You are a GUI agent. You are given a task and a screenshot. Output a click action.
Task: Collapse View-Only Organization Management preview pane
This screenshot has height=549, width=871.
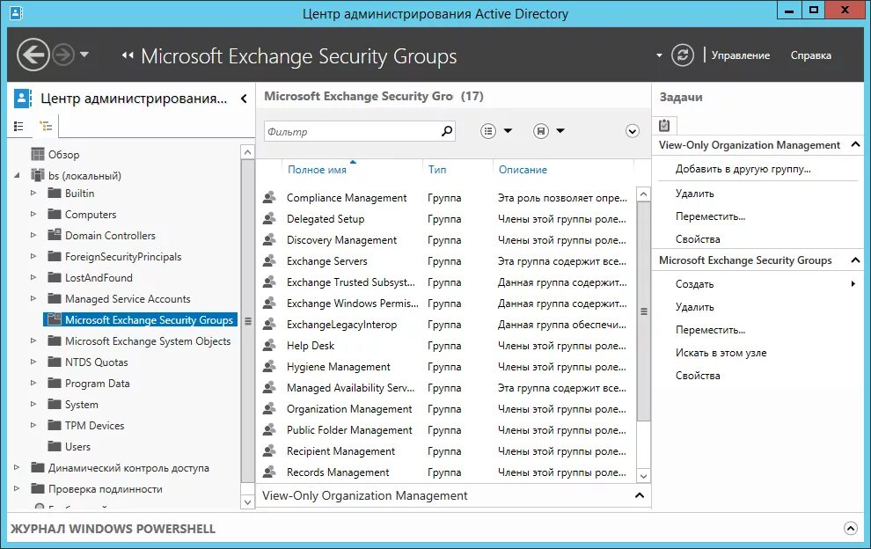[x=640, y=495]
